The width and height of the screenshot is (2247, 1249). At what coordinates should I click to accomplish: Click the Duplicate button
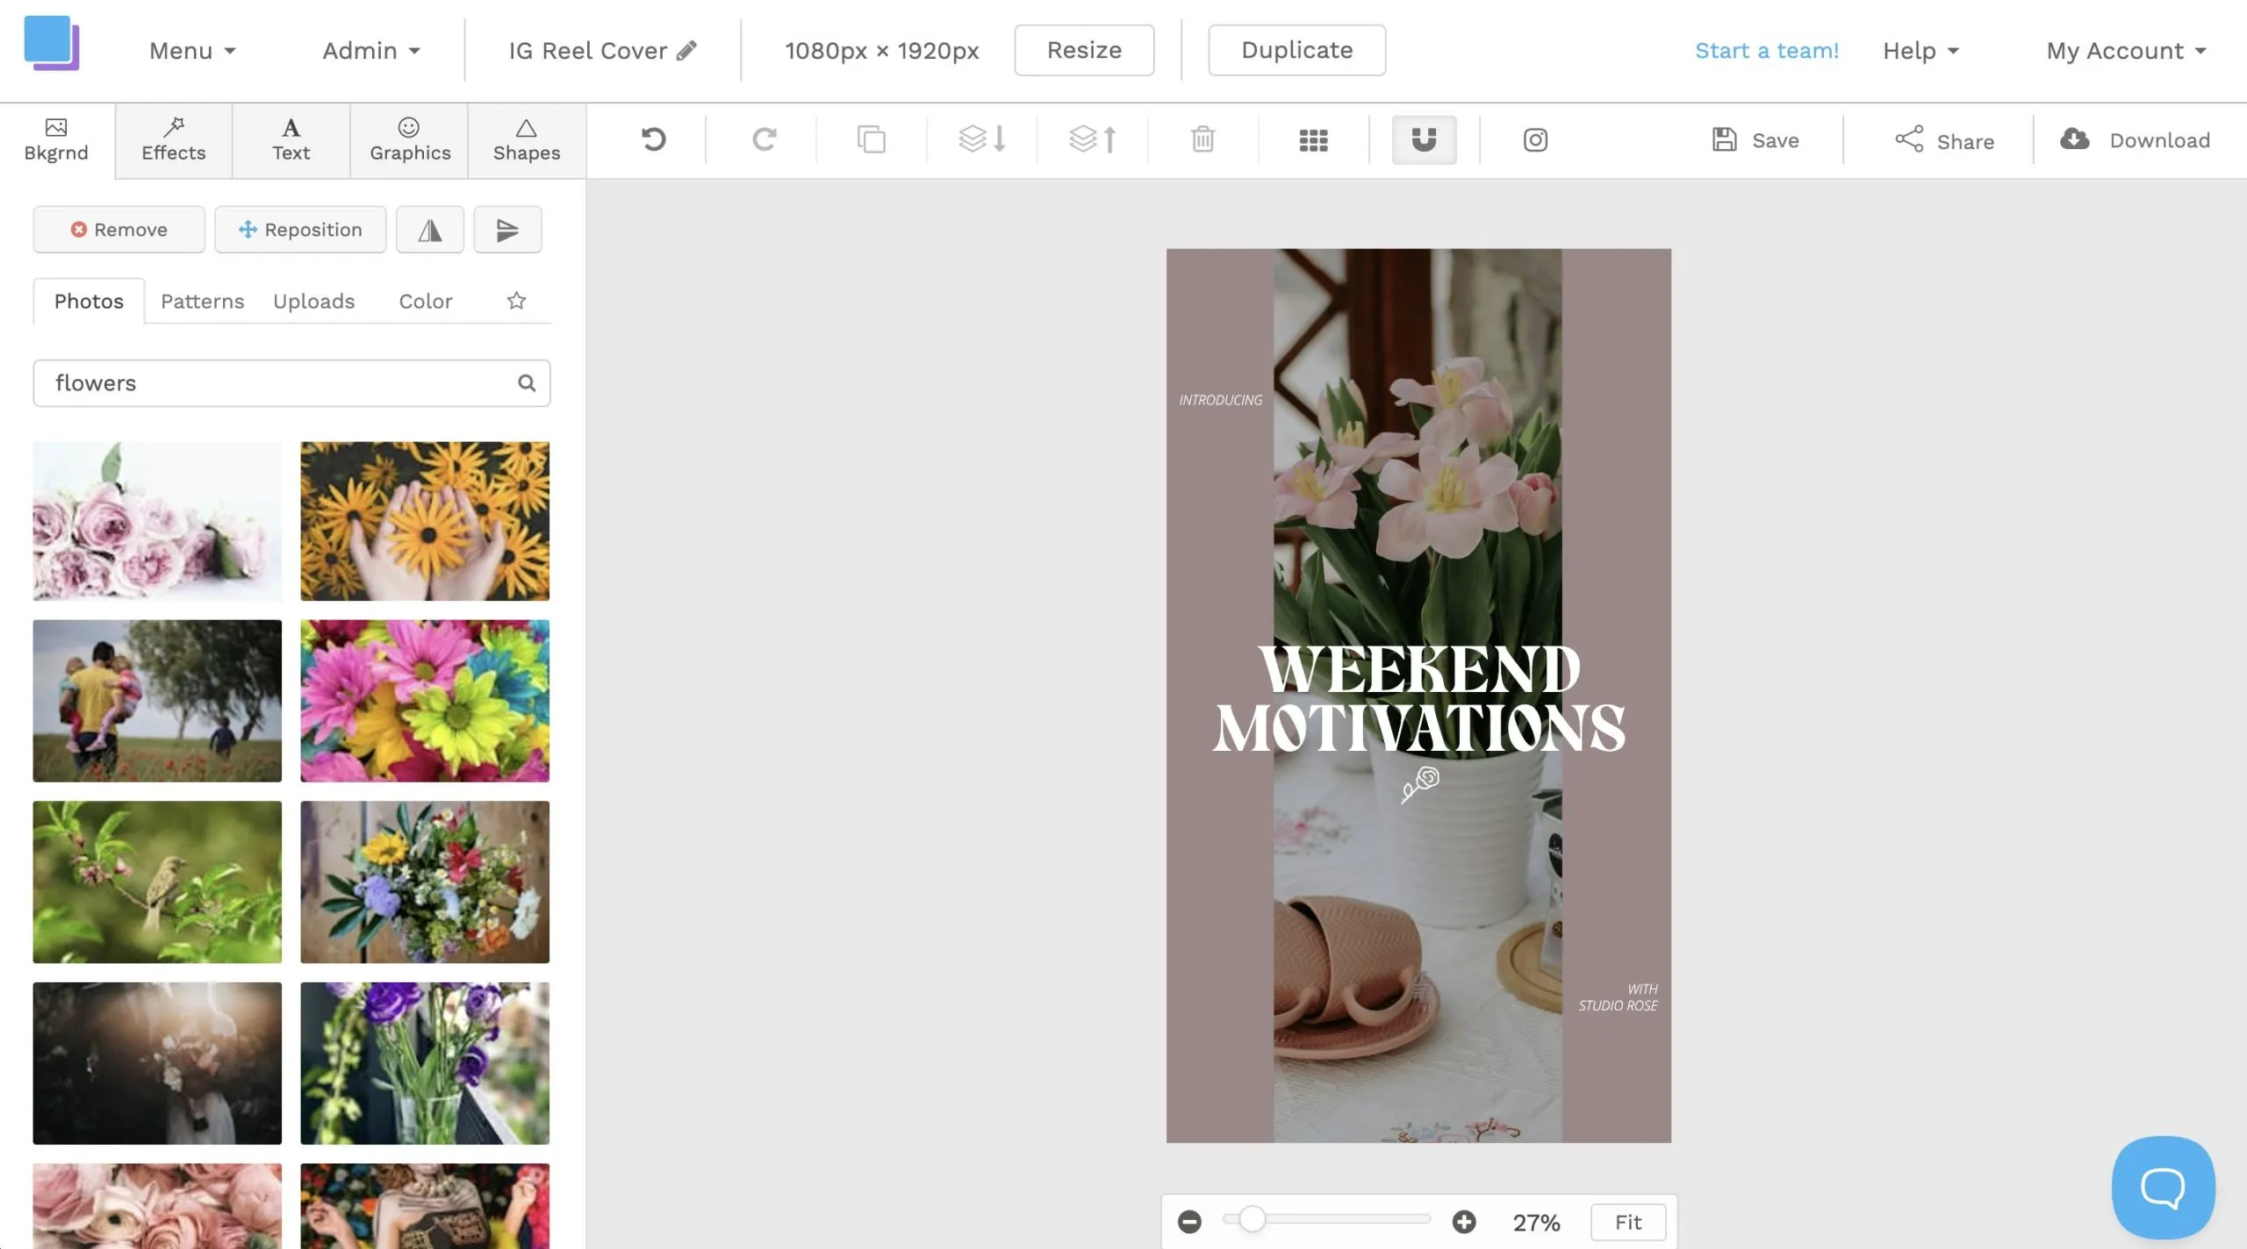1296,50
